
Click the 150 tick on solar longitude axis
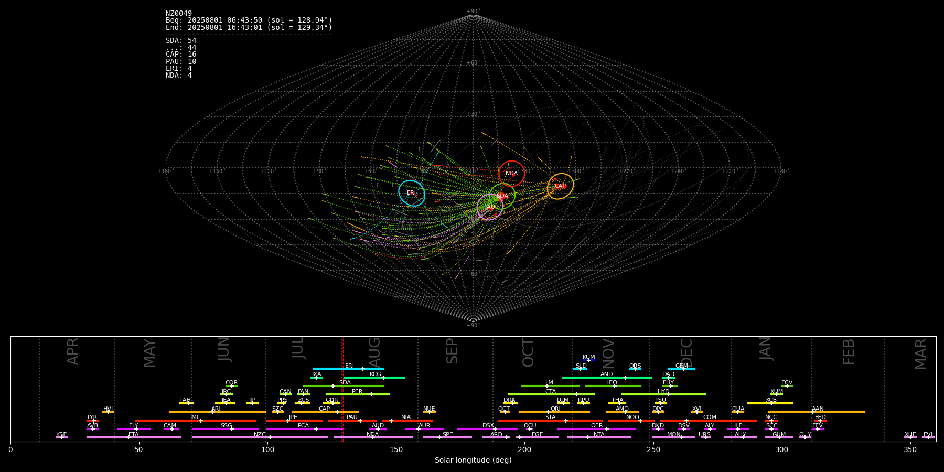[396, 449]
